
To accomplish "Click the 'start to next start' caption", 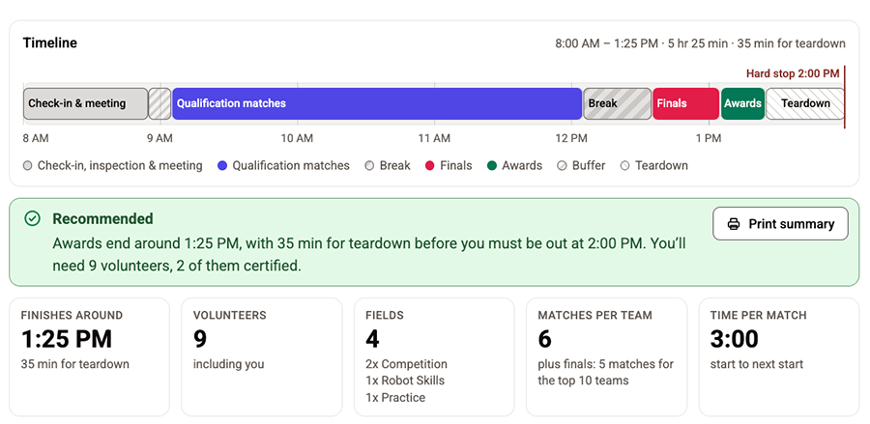I will 757,365.
